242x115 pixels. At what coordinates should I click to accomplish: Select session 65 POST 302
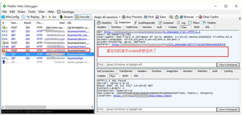point(48,43)
